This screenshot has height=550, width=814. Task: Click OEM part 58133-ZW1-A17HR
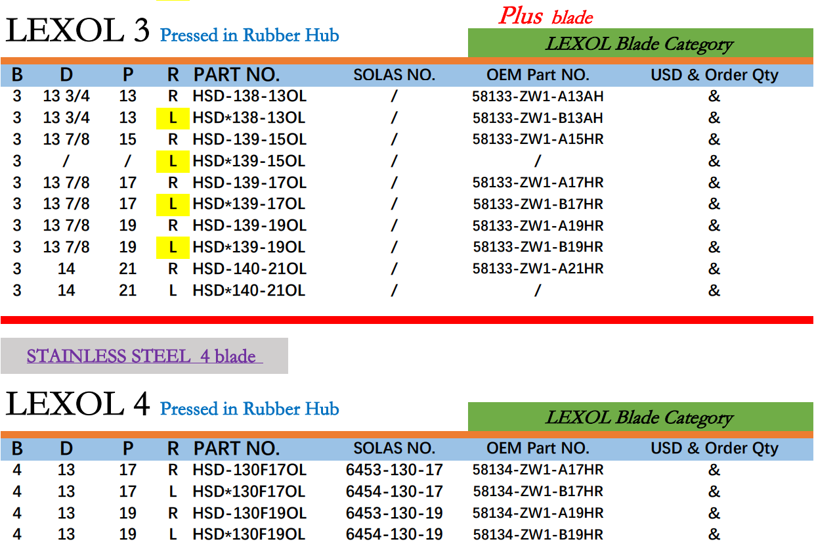[x=538, y=183]
